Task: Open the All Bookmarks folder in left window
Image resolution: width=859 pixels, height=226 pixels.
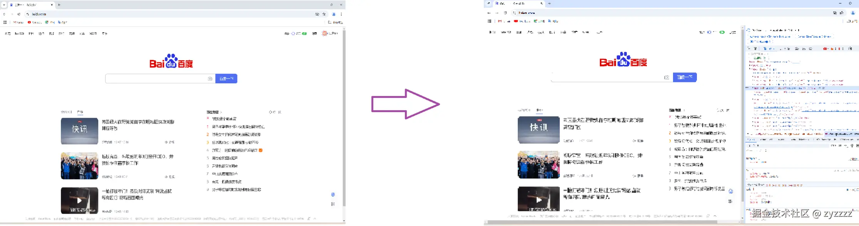Action: pyautogui.click(x=335, y=22)
